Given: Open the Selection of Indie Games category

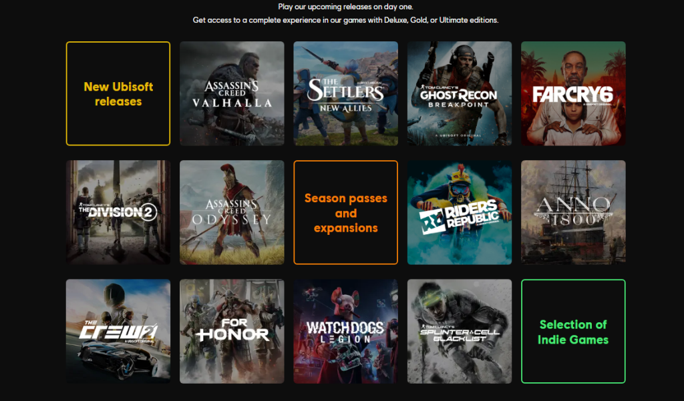Looking at the screenshot, I should point(573,332).
